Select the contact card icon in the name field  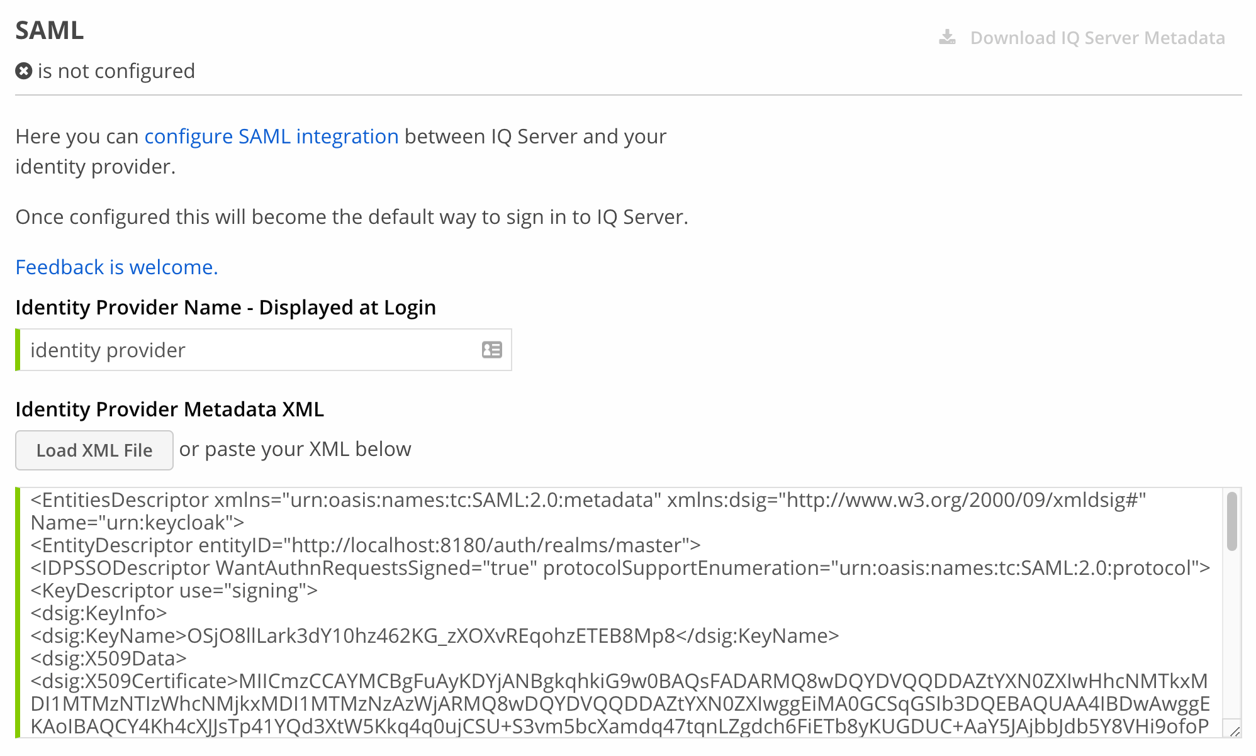[492, 350]
